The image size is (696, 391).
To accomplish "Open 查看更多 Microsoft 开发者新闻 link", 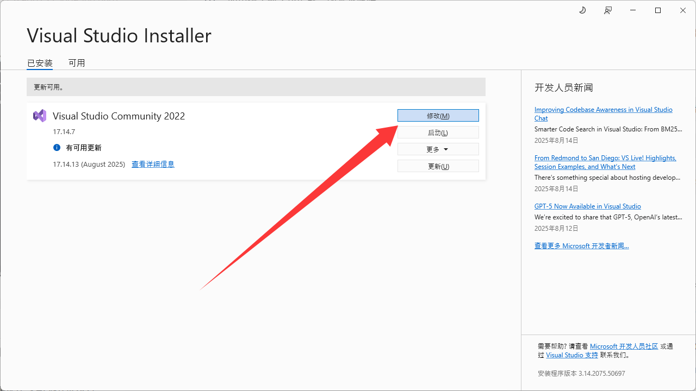I will [581, 246].
